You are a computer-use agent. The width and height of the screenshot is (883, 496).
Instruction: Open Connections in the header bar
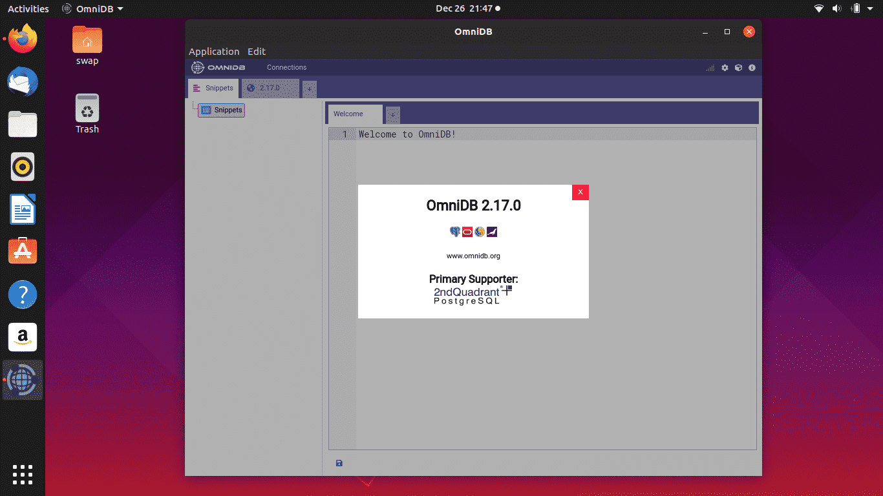(x=286, y=68)
